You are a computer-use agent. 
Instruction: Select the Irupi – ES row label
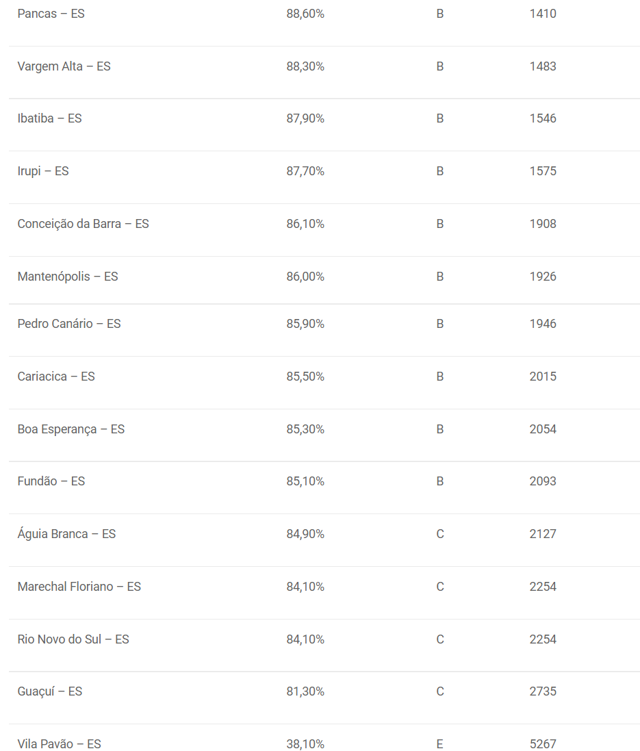pos(43,171)
